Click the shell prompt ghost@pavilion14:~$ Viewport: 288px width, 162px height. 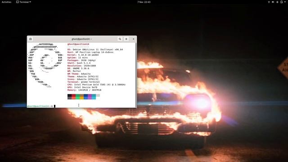(40, 106)
